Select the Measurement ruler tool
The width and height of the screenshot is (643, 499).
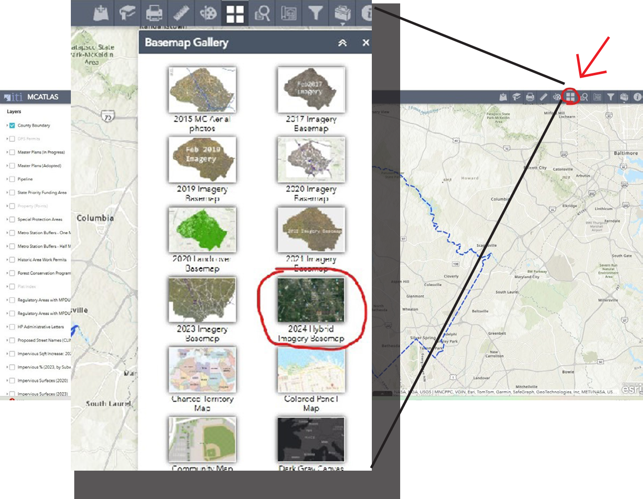point(181,13)
